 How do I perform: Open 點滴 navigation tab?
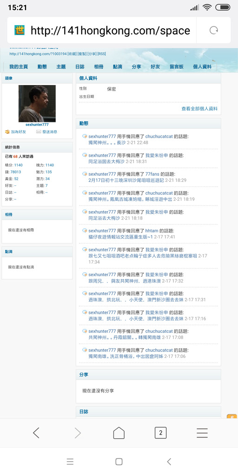[x=118, y=67]
